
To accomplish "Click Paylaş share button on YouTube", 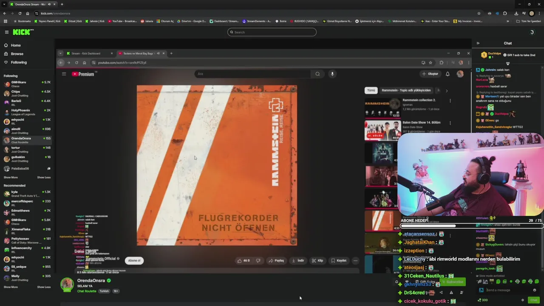I will coord(276,261).
